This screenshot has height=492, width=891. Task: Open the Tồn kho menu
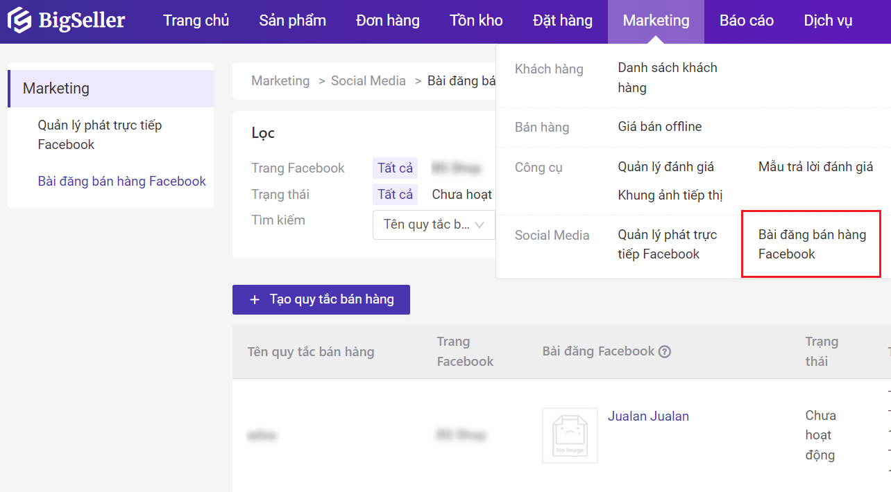point(476,21)
